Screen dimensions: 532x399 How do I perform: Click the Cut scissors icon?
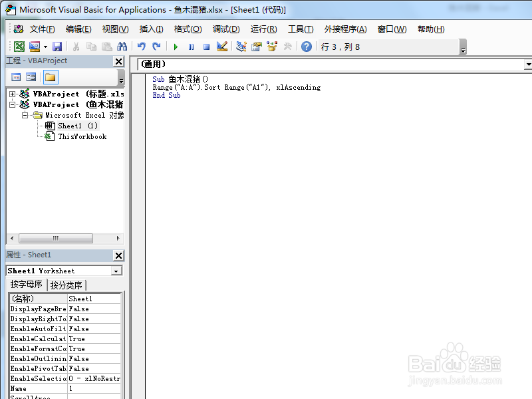[76, 47]
